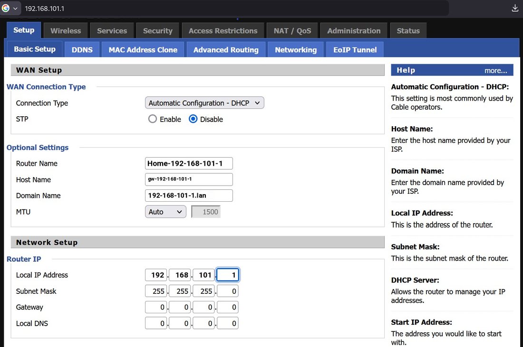Click the Domain Name input field
The height and width of the screenshot is (347, 523).
point(189,196)
